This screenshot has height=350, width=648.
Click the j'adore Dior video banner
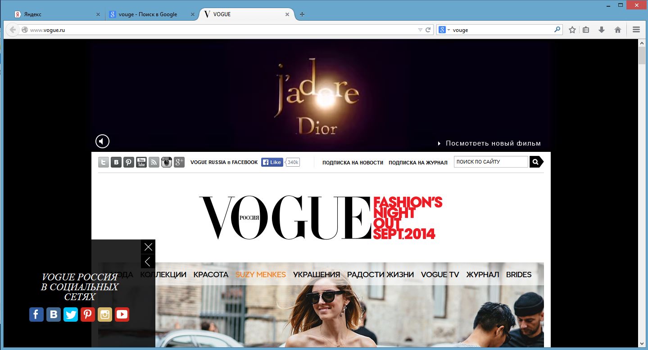(321, 95)
